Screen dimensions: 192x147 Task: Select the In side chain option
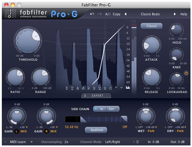(x=99, y=109)
